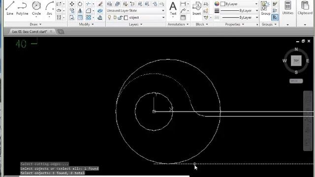Click the Ungroup icon in Groups panel

pyautogui.click(x=275, y=4)
